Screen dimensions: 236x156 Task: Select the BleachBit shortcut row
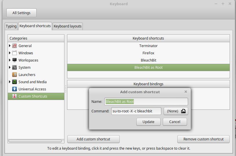148,60
